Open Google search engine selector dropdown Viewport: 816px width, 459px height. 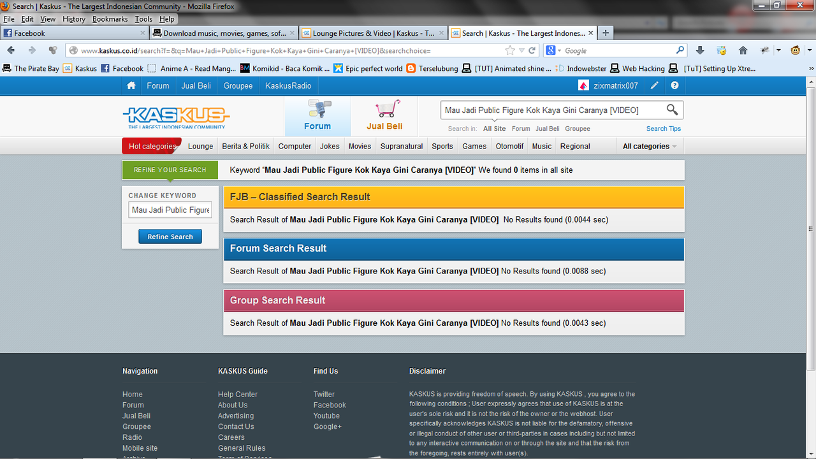click(x=554, y=50)
